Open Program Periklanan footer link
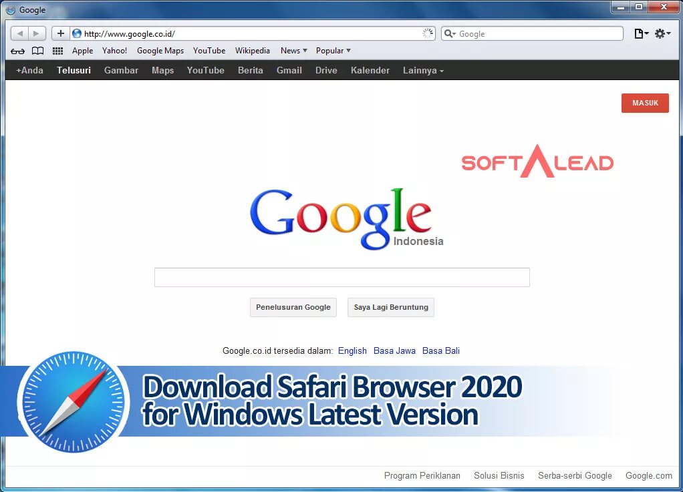This screenshot has width=683, height=492. coord(422,475)
